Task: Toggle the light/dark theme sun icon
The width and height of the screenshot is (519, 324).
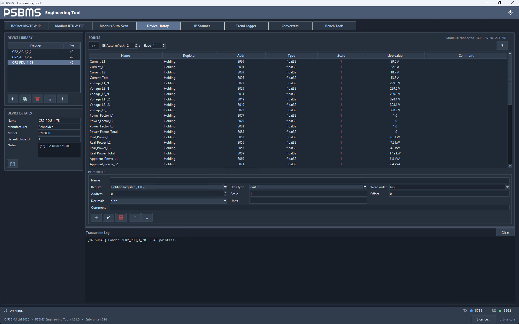Action: 510,12
